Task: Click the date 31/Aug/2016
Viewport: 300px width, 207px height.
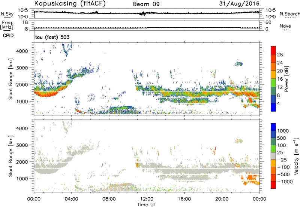Action: [x=239, y=4]
